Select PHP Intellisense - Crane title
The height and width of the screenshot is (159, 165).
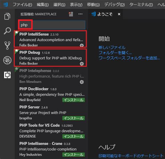coord(41,143)
